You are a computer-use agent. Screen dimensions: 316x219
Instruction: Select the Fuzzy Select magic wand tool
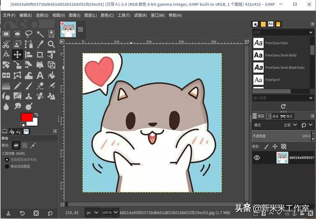pos(40,34)
